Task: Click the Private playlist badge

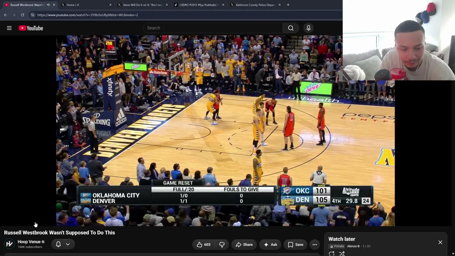Action: pos(337,246)
